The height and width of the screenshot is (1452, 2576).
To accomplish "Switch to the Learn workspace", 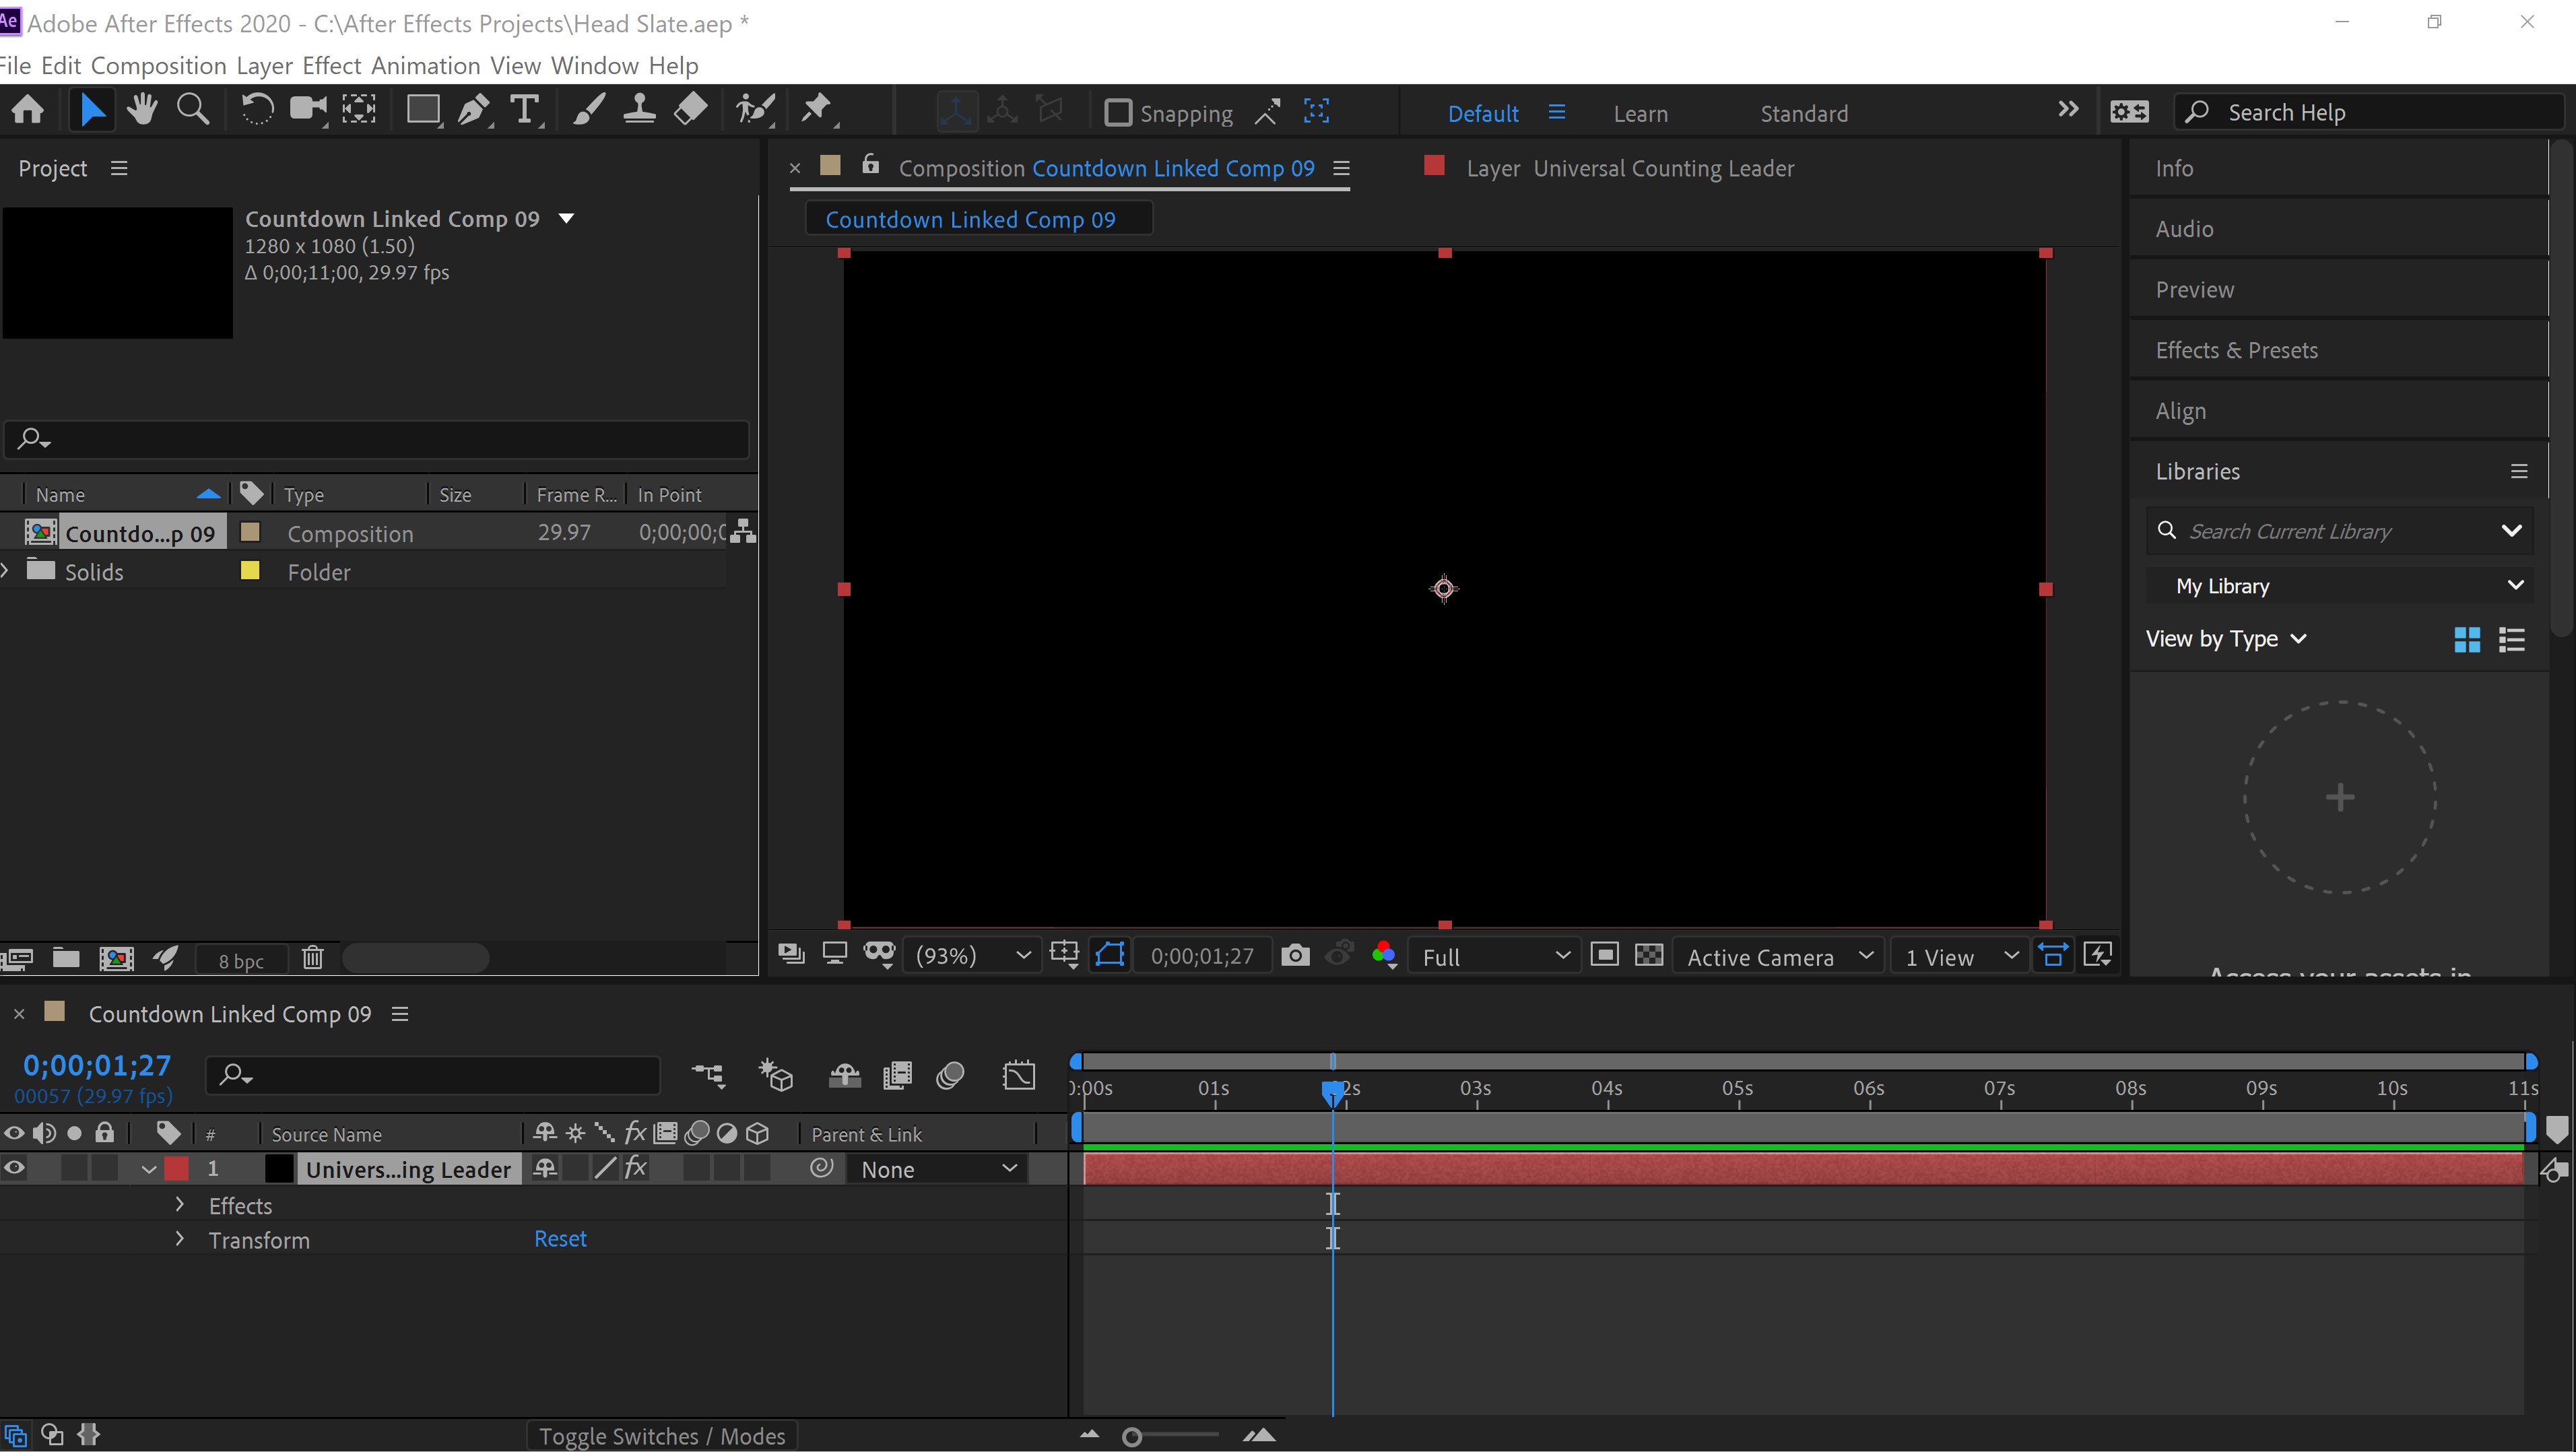I will pos(1640,113).
